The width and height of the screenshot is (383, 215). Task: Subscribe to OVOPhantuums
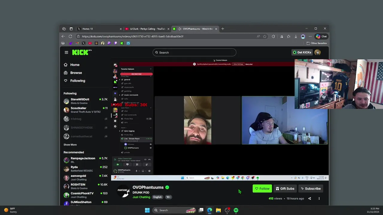pyautogui.click(x=311, y=189)
